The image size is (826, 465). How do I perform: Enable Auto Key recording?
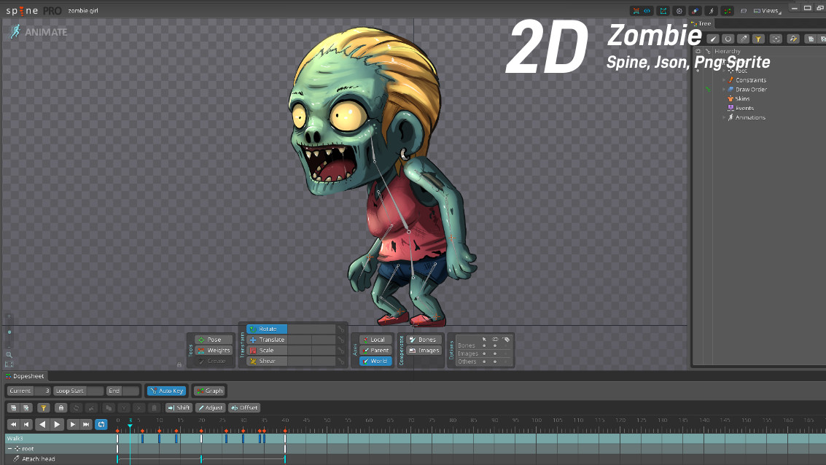click(x=166, y=390)
